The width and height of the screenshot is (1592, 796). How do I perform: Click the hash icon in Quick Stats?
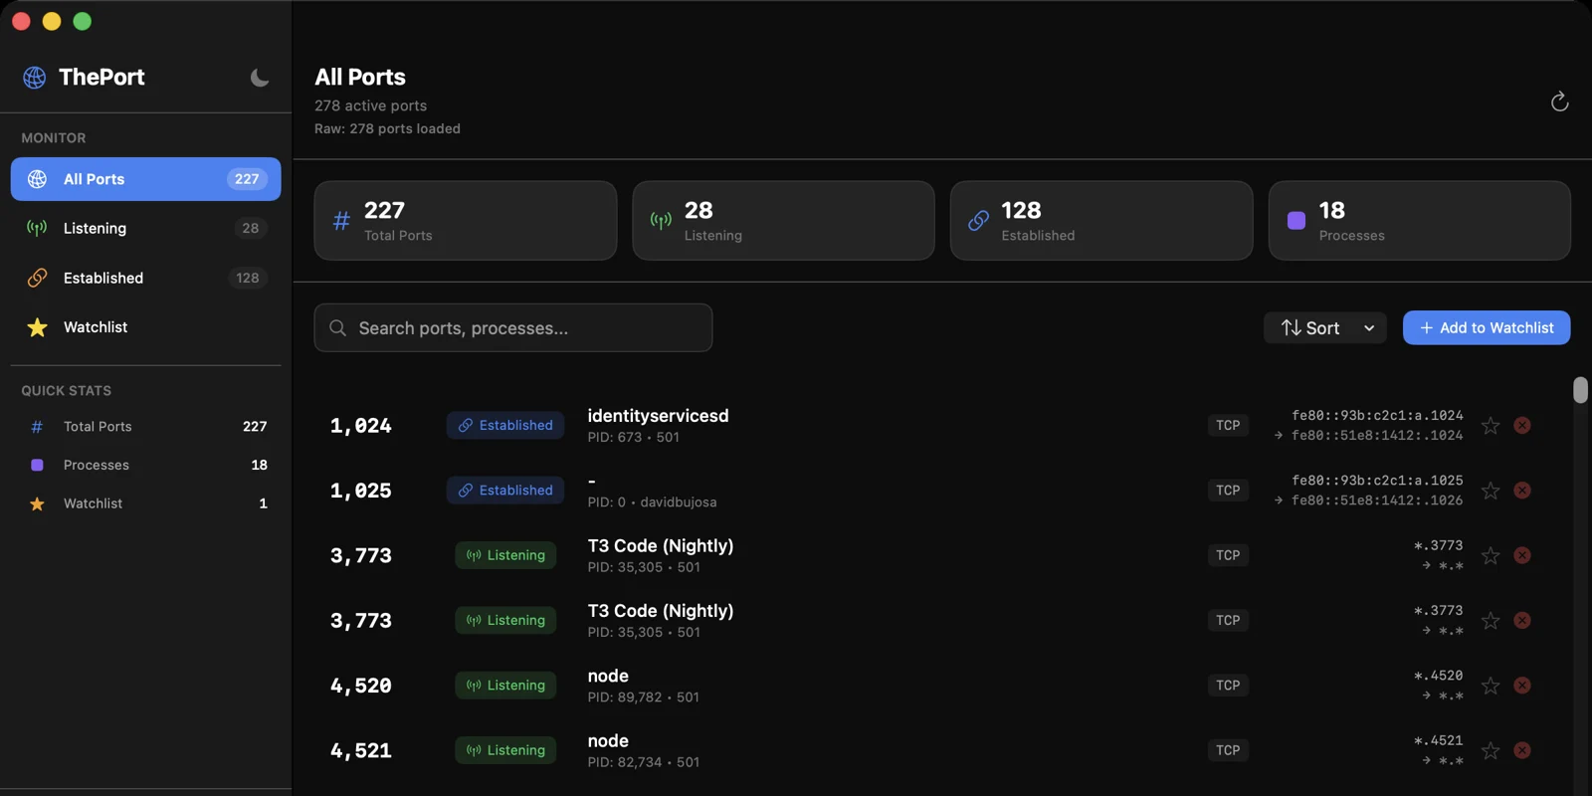pyautogui.click(x=37, y=427)
